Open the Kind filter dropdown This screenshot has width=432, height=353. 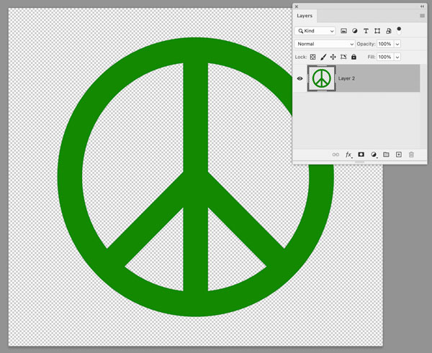pyautogui.click(x=315, y=31)
